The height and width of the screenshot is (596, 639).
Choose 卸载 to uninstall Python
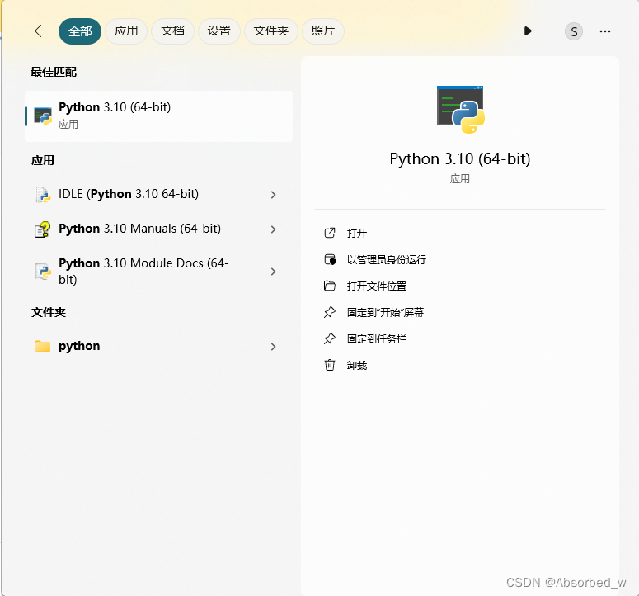click(356, 366)
